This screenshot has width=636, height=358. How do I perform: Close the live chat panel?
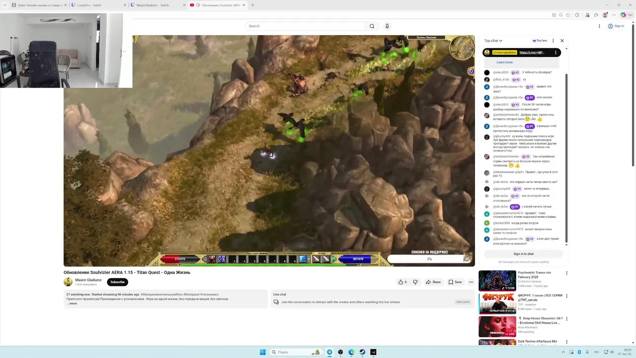(562, 41)
